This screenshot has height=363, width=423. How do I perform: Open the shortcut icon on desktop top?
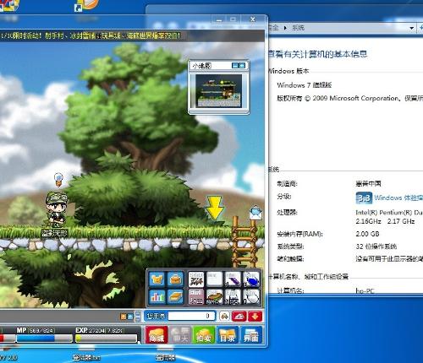(87, 6)
